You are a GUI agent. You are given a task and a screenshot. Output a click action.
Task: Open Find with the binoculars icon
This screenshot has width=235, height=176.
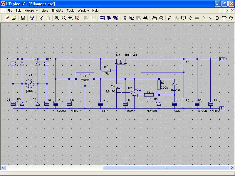tap(145, 18)
